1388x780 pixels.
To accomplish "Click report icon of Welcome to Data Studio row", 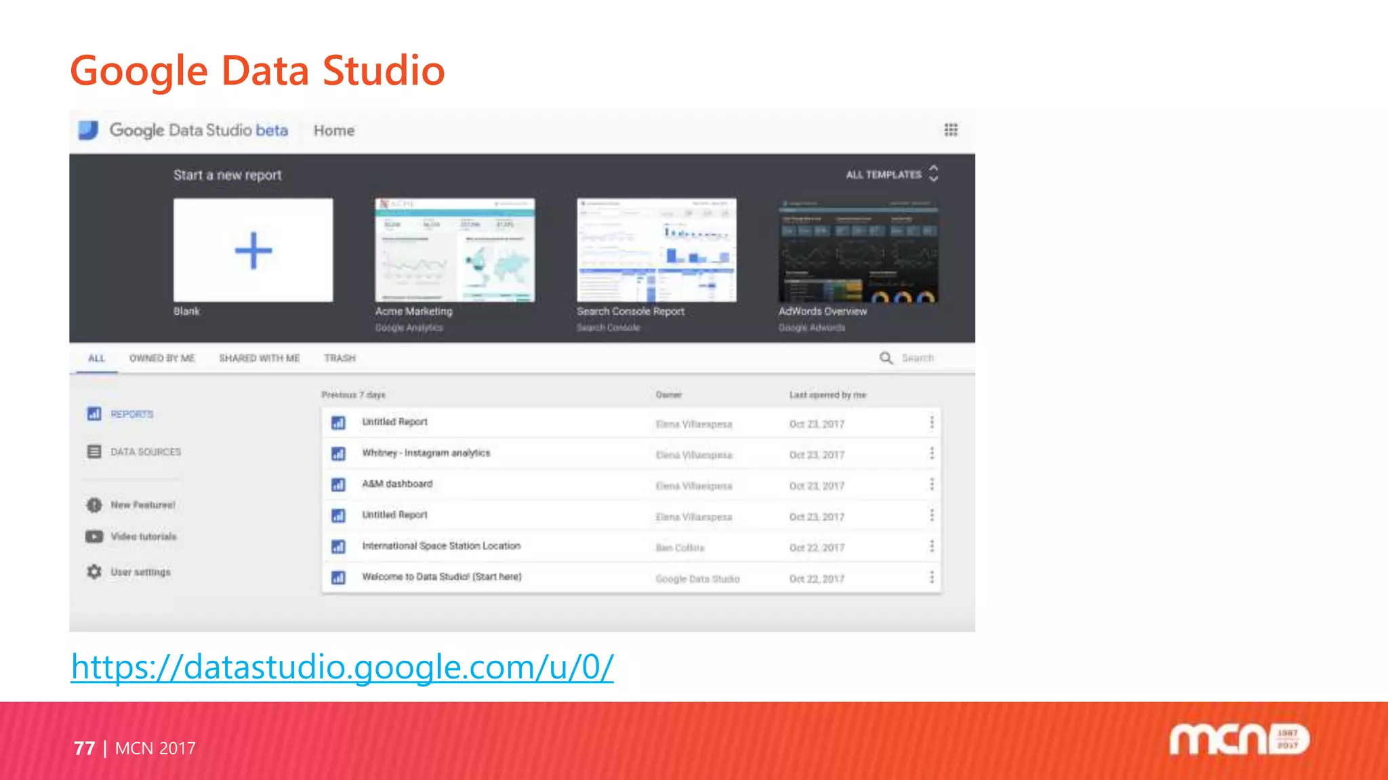I will 338,578.
